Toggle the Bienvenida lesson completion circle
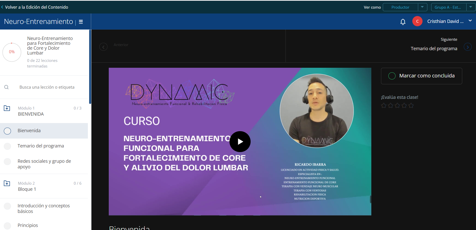Image resolution: width=476 pixels, height=230 pixels. point(8,131)
